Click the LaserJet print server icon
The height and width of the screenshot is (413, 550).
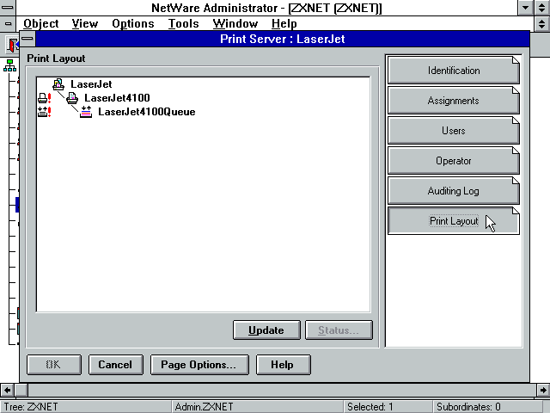point(58,84)
